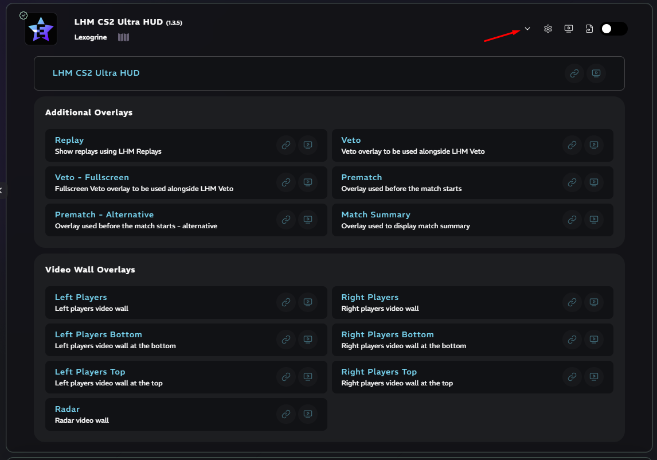The image size is (657, 460).
Task: Select the Veto - Fullscreen title
Action: tap(92, 177)
